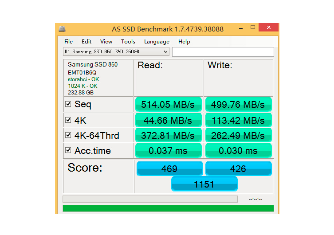334x235 pixels.
Task: Open the Edit menu
Action: click(86, 41)
